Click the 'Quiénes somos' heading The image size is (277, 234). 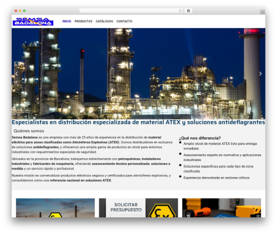(x=29, y=131)
